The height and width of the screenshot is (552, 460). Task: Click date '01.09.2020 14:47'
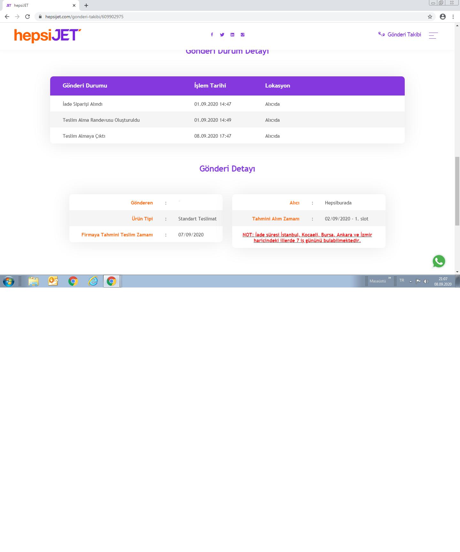[x=213, y=104]
